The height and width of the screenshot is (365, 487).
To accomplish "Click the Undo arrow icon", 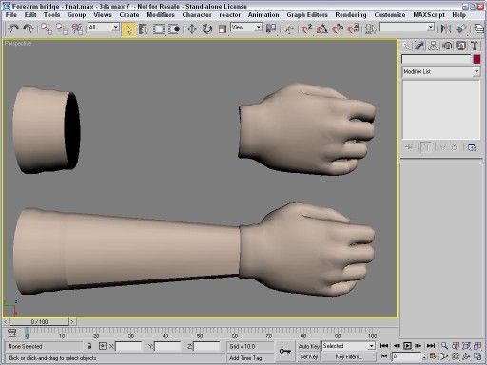I will (13, 29).
